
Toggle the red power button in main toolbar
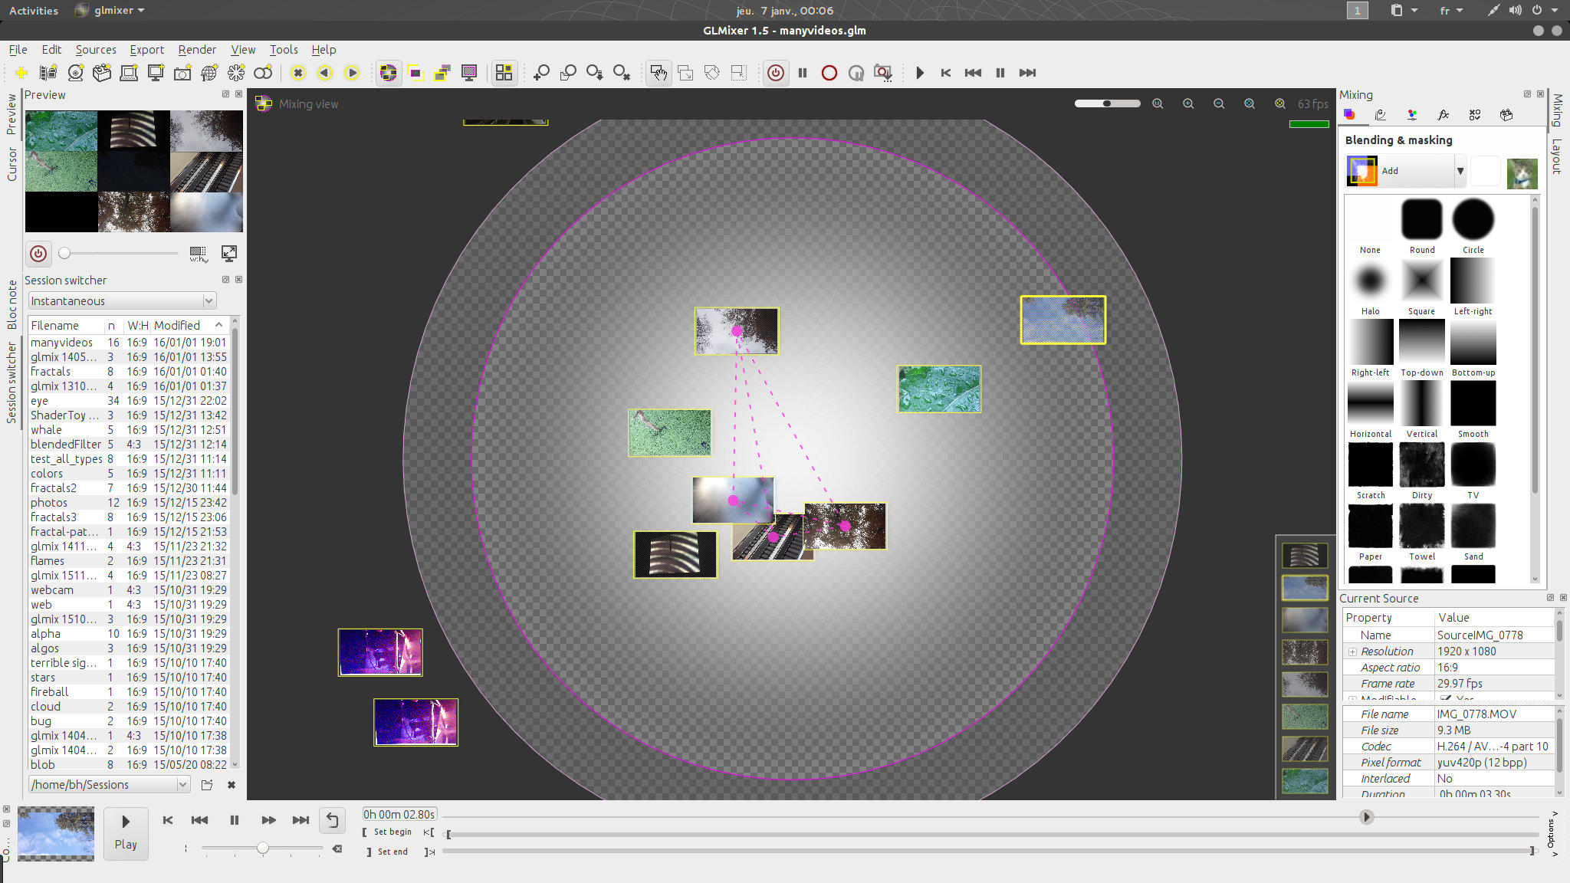pyautogui.click(x=776, y=73)
